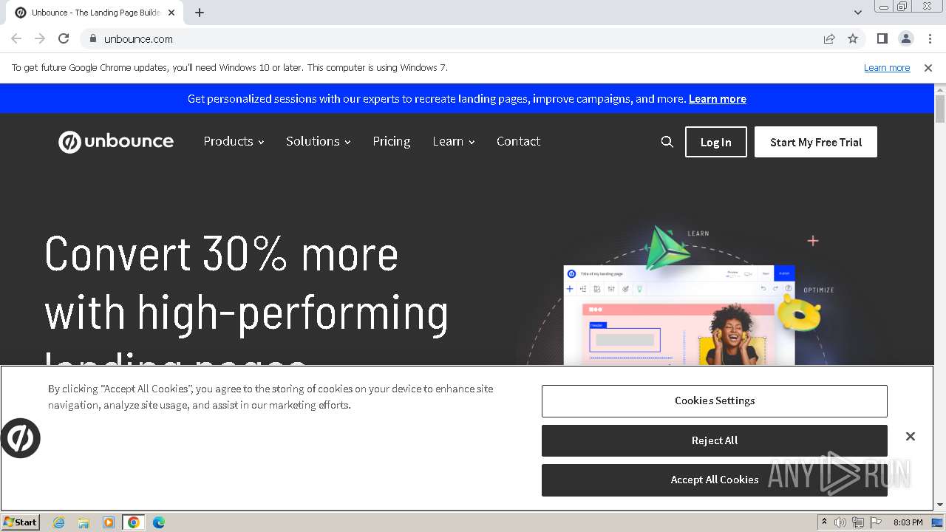Open the site search magnifier icon
The image size is (946, 532).
pyautogui.click(x=667, y=142)
